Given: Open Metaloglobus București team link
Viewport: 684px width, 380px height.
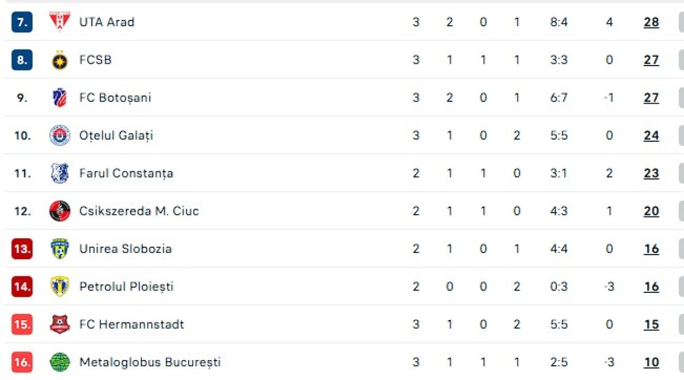Looking at the screenshot, I should click(x=150, y=362).
